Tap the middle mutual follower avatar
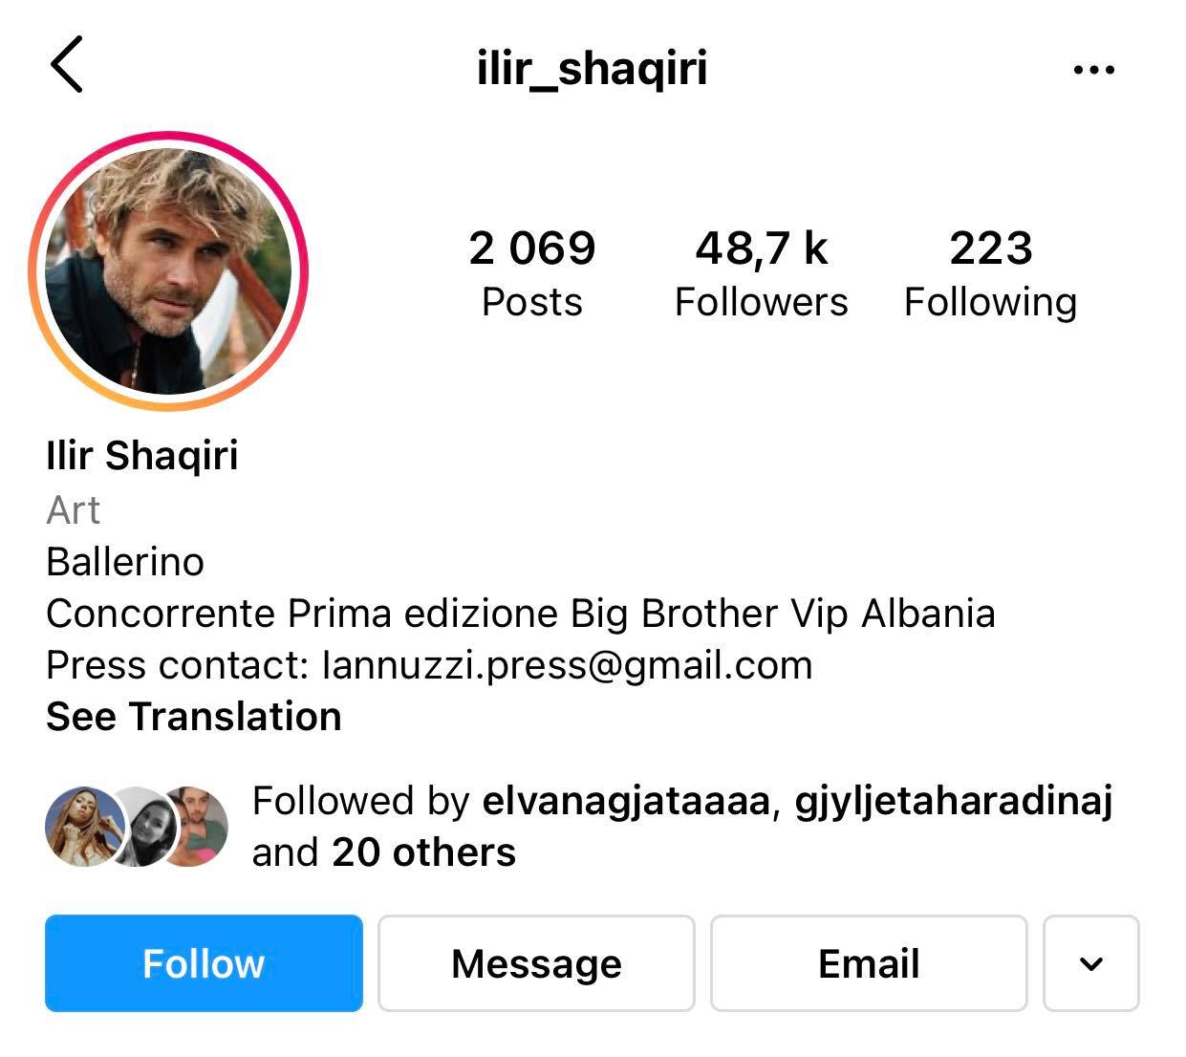This screenshot has height=1057, width=1186. [137, 827]
